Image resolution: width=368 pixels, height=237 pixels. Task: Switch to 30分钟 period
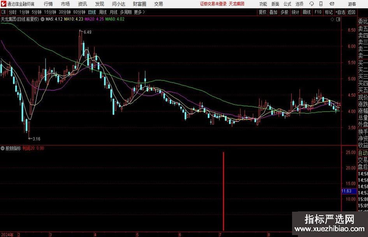65,12
